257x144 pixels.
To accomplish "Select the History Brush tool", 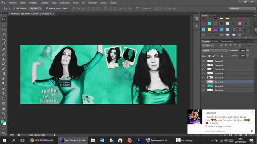I will pyautogui.click(x=4, y=64).
